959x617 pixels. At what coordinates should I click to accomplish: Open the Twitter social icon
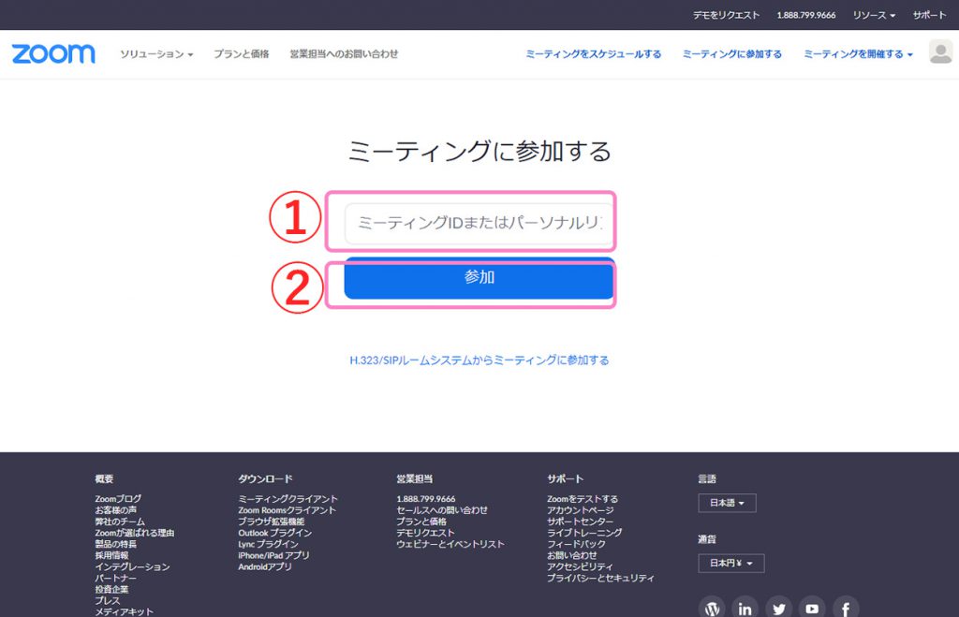pos(778,609)
